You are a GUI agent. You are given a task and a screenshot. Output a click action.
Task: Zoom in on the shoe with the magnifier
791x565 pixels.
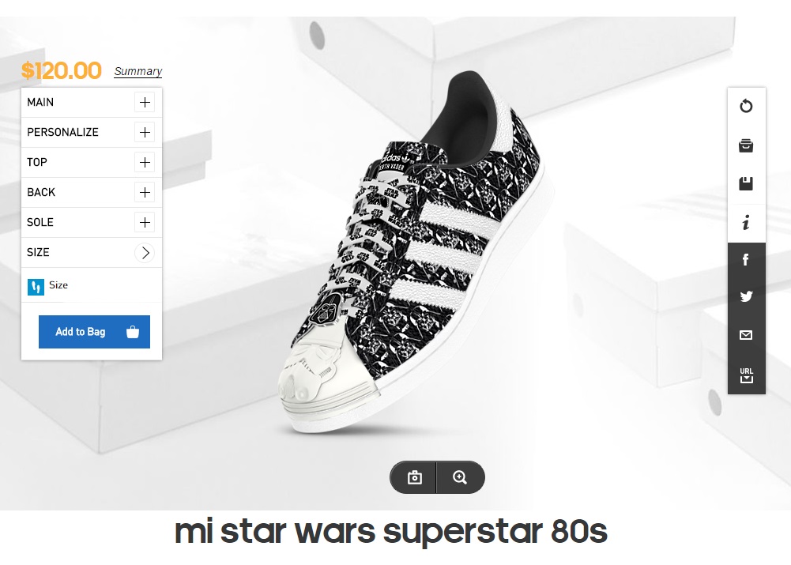460,477
